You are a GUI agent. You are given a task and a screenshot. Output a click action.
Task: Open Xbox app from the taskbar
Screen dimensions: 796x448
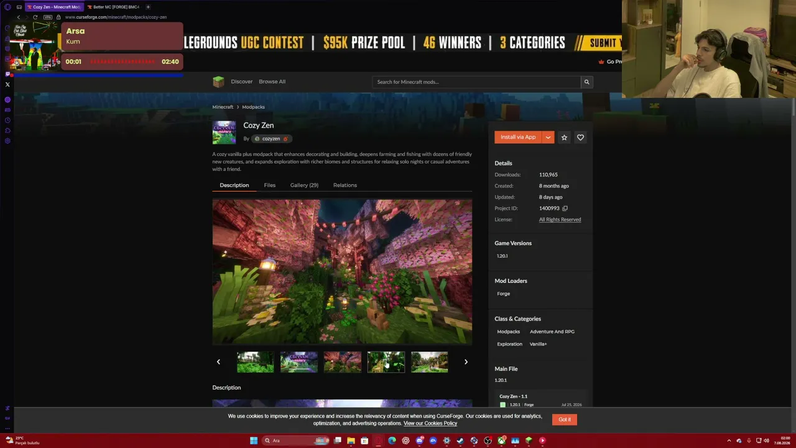[x=501, y=441]
